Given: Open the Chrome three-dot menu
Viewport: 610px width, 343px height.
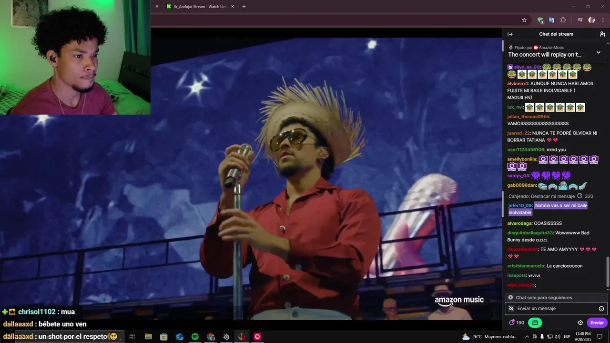Looking at the screenshot, I should pos(603,20).
